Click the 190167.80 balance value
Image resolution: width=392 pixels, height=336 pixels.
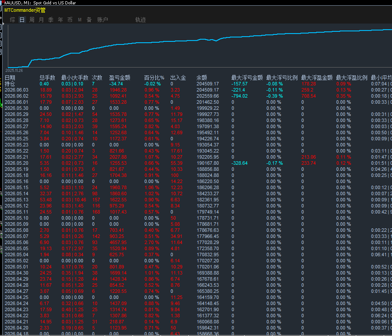tap(208, 163)
